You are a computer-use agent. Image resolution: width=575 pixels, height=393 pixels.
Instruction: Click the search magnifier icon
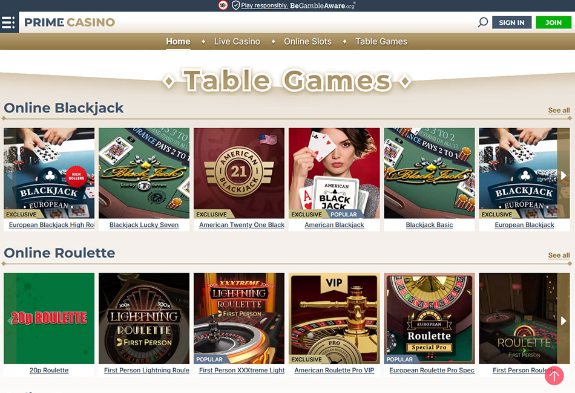coord(482,22)
